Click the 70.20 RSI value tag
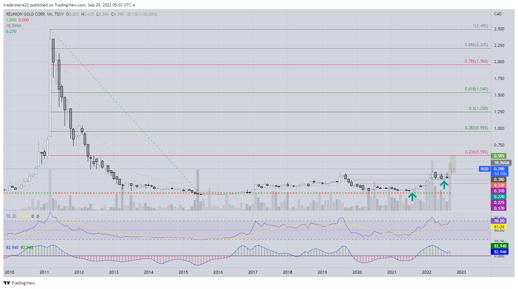The height and width of the screenshot is (289, 518). point(499,221)
